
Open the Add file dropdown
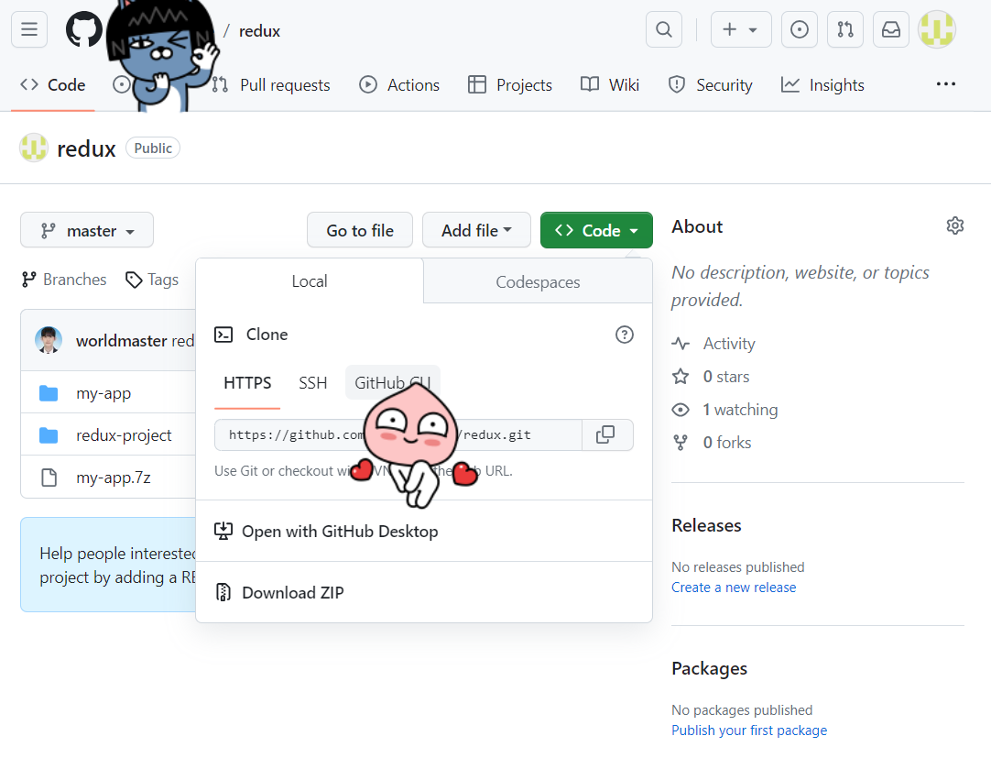[476, 230]
